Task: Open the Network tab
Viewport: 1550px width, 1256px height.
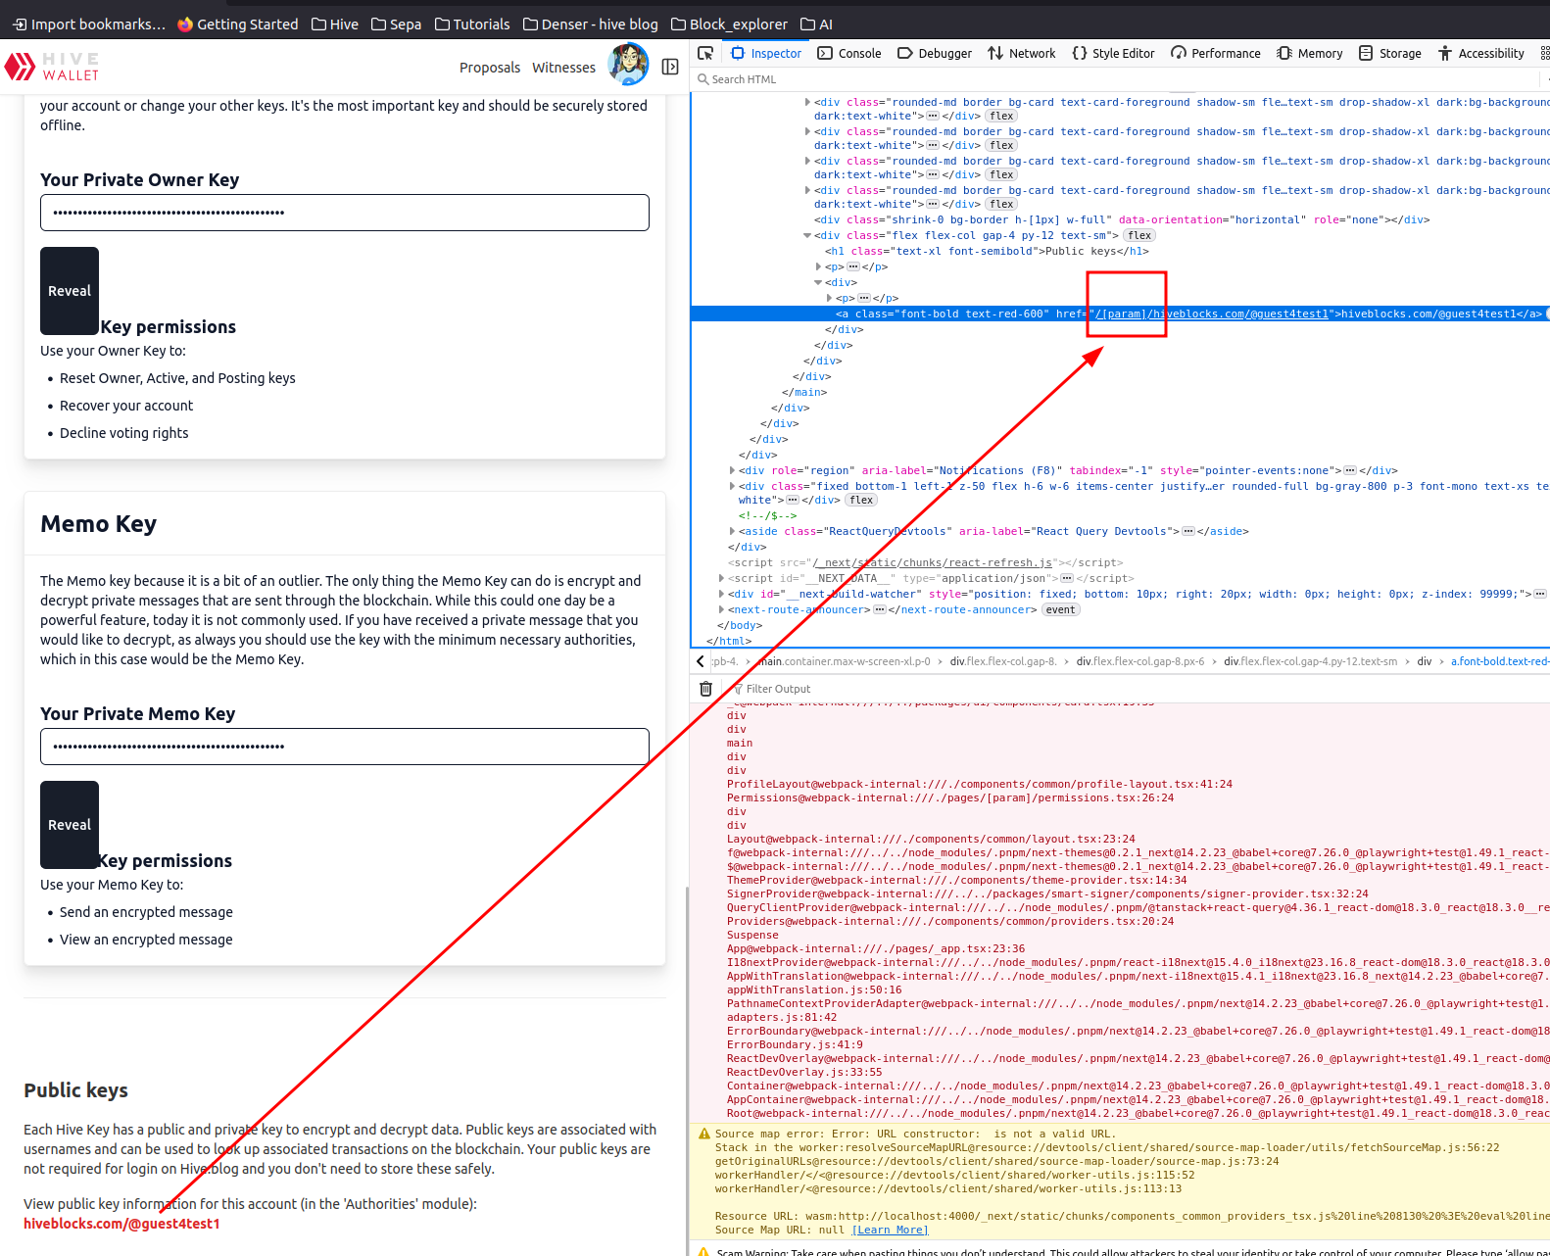Action: click(x=1022, y=53)
